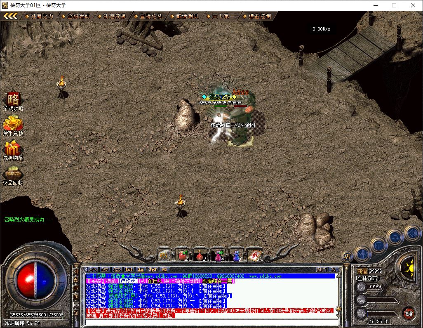Use the scroll item in quick slot 1
423x328 pixels.
(164, 255)
